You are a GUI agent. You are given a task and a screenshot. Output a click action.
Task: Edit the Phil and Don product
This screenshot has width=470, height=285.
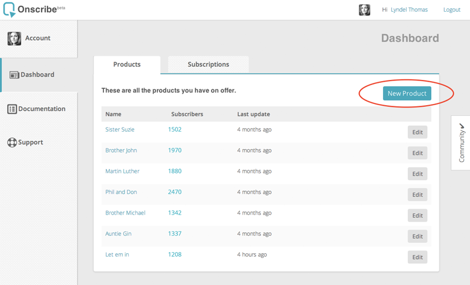click(418, 195)
